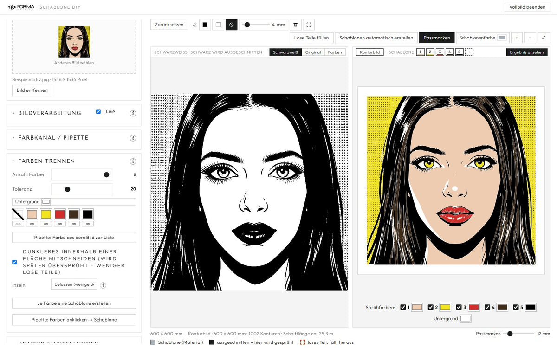Open info icon beside Farbkanal / Pipette
This screenshot has width=557, height=348.
point(133,138)
